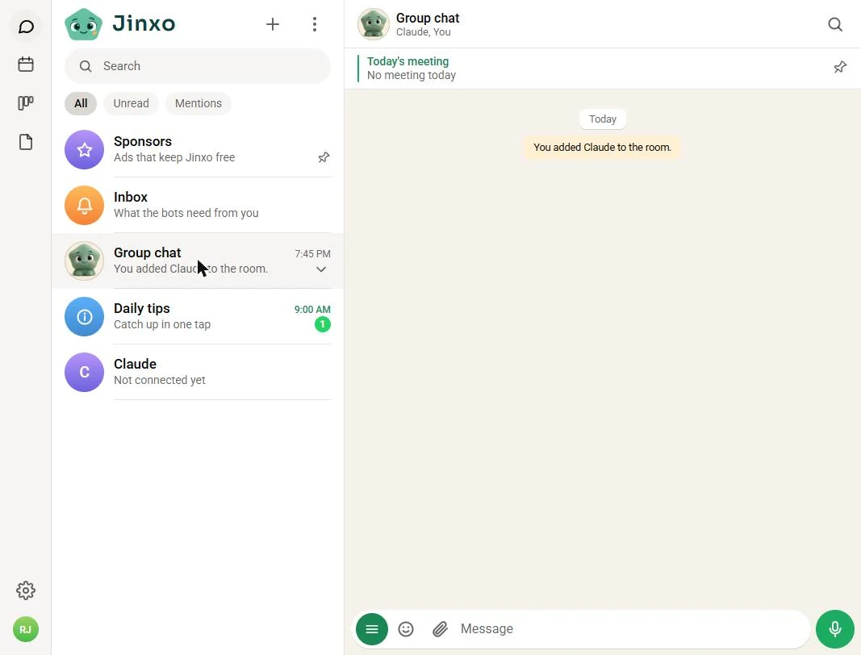Open the green menu button in composer

pyautogui.click(x=372, y=629)
